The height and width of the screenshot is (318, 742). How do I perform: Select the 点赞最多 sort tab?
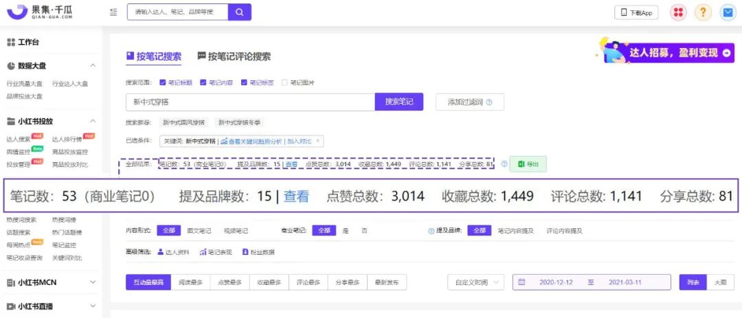(x=229, y=282)
